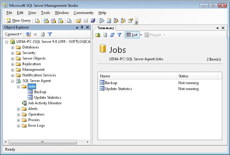Click the Registered Servers toolbar icon
The width and height of the screenshot is (230, 155).
tap(102, 21)
